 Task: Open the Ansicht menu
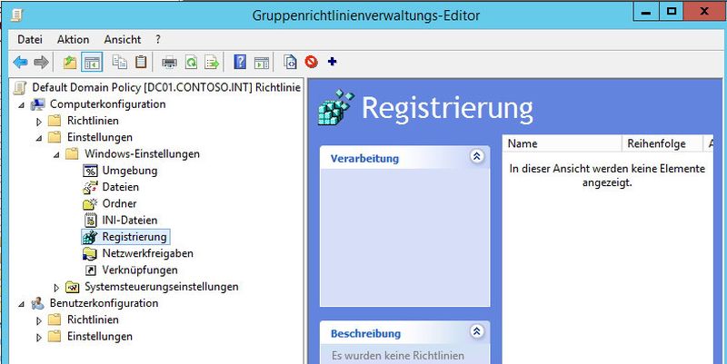123,39
